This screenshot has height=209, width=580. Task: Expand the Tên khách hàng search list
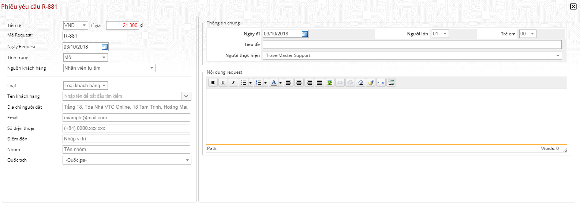pos(186,96)
